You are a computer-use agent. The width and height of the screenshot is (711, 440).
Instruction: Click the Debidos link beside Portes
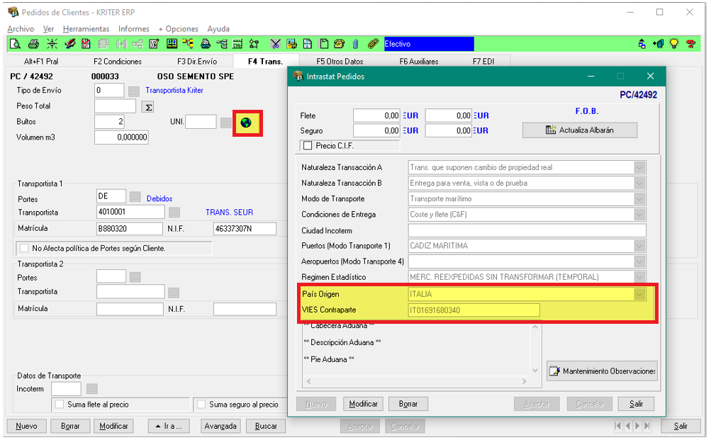click(x=159, y=199)
